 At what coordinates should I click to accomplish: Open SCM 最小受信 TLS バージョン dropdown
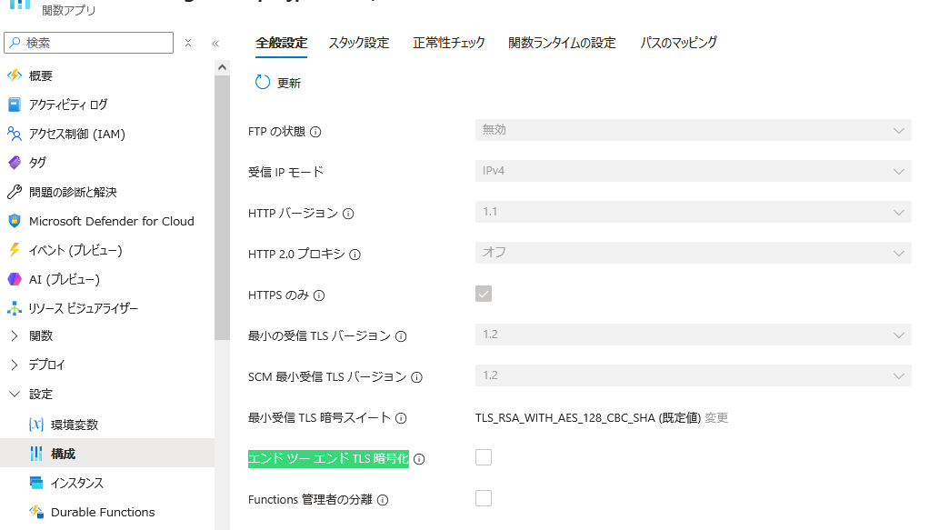[x=694, y=375]
